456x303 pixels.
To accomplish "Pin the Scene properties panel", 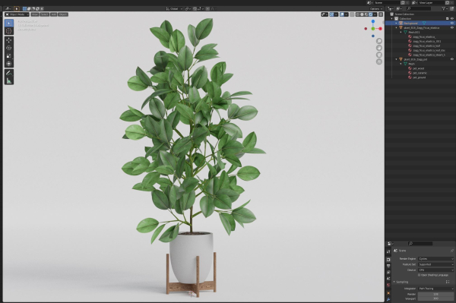I will [452, 251].
